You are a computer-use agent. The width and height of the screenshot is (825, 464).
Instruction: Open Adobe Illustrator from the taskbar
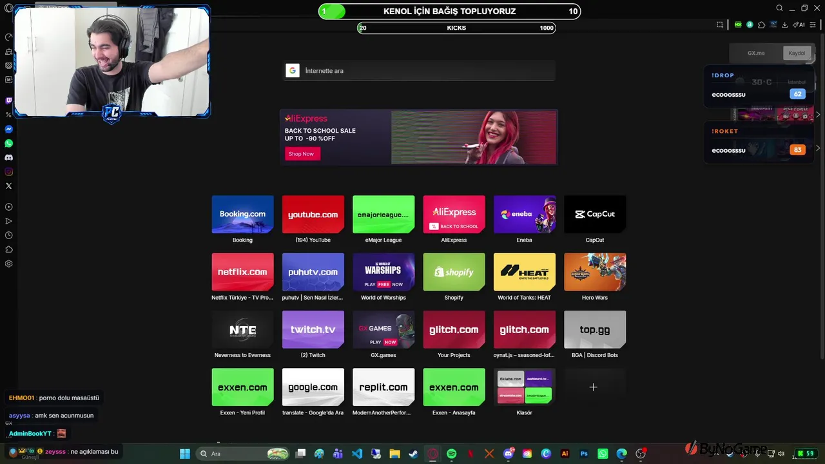(565, 454)
